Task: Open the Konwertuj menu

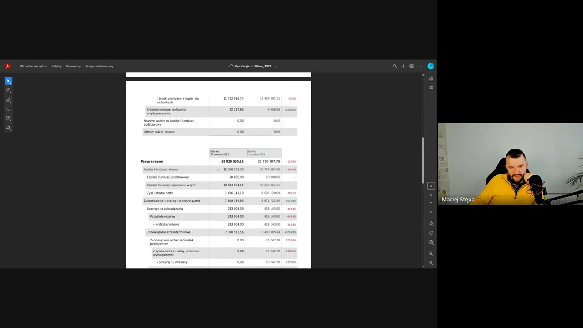Action: coord(73,66)
